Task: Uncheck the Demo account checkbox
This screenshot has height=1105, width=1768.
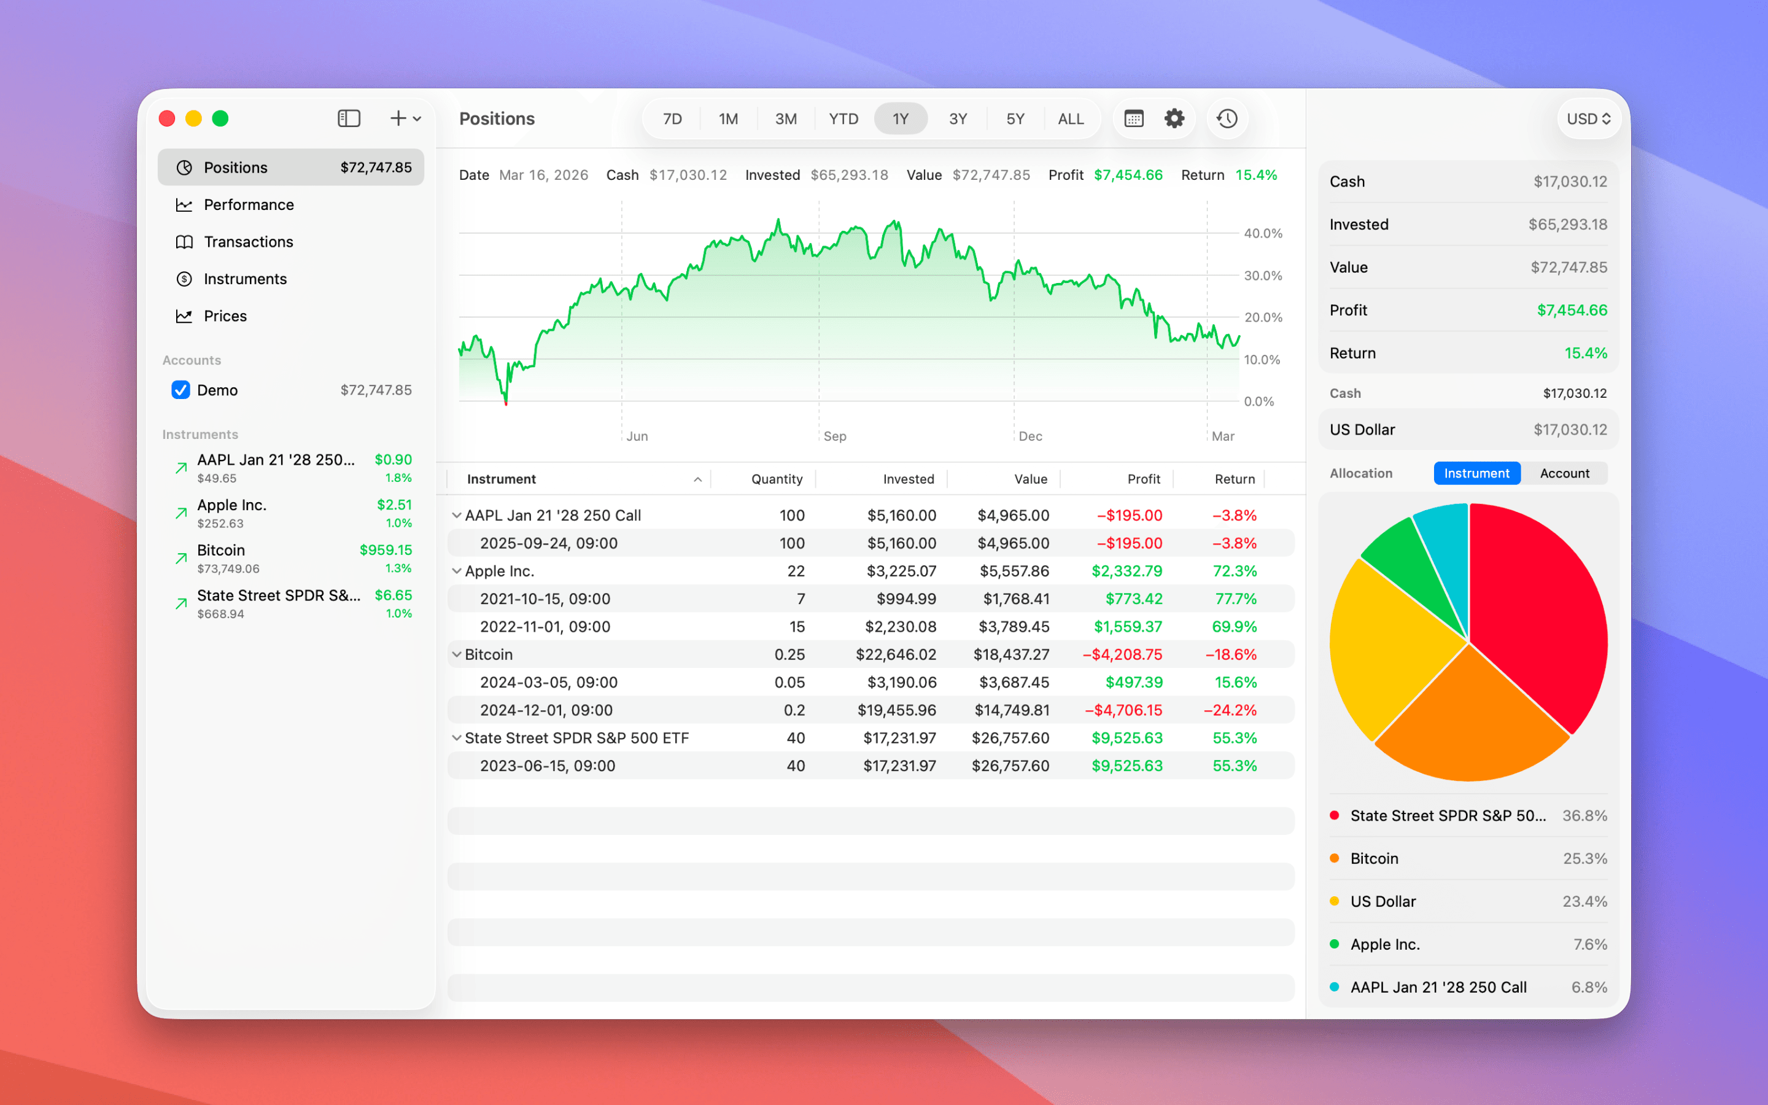Action: [x=180, y=390]
